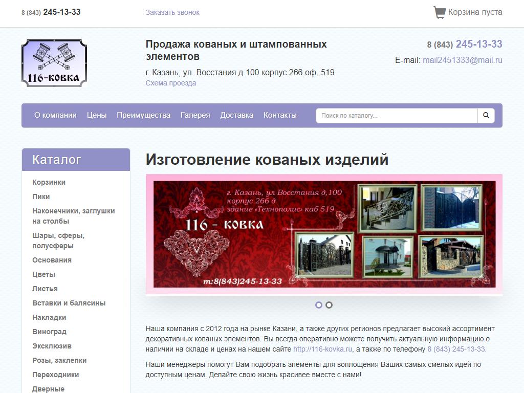Follow the http://116-kovka.ru text link
The height and width of the screenshot is (393, 524).
322,349
